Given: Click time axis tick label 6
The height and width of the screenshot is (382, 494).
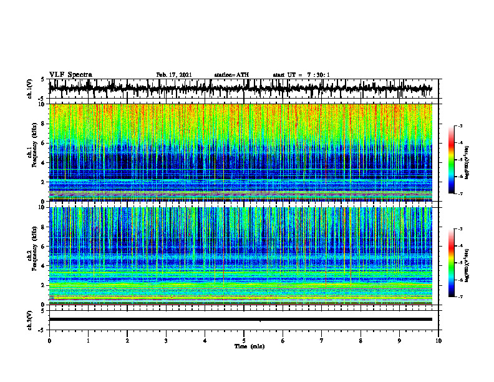Looking at the screenshot, I should [283, 341].
